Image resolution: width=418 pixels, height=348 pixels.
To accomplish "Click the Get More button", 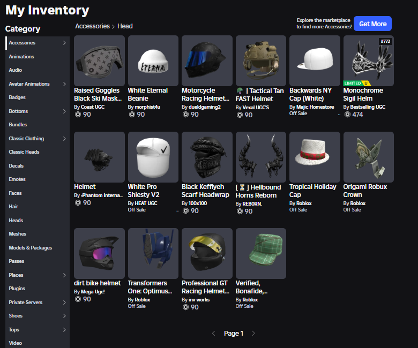I will tap(372, 24).
